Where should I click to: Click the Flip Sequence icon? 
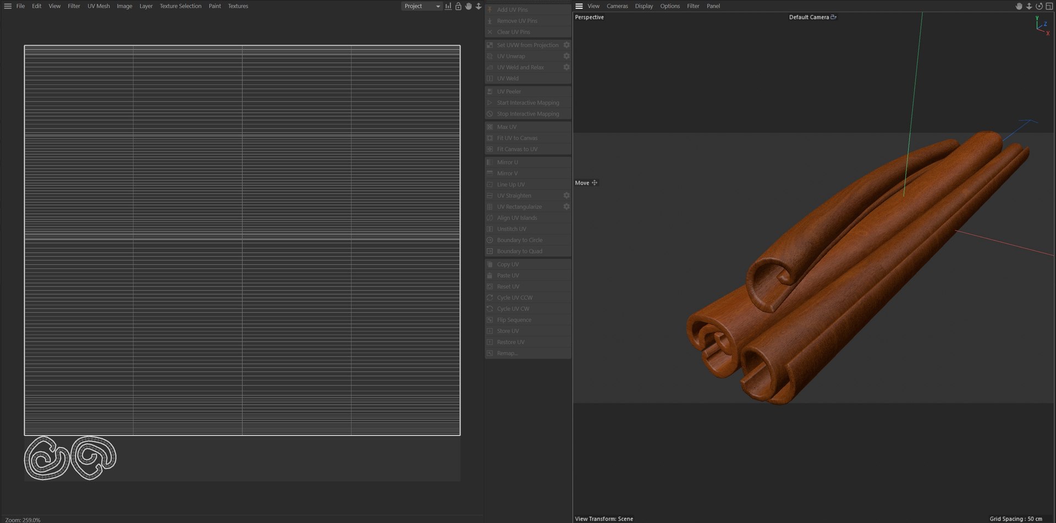tap(490, 320)
